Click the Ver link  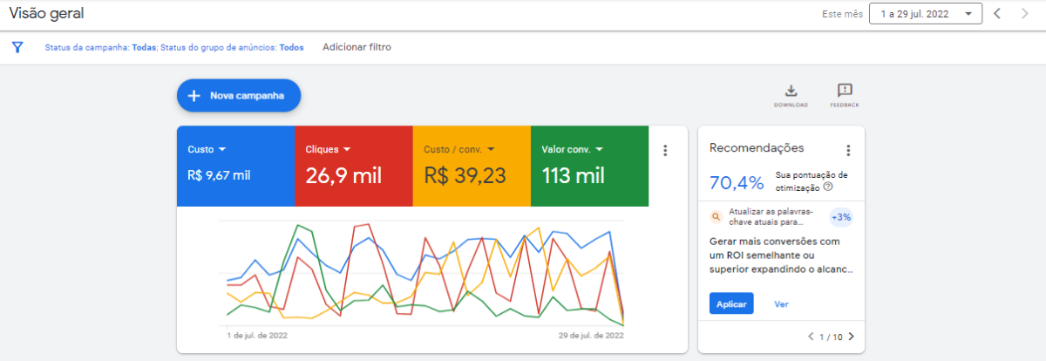[x=781, y=303]
